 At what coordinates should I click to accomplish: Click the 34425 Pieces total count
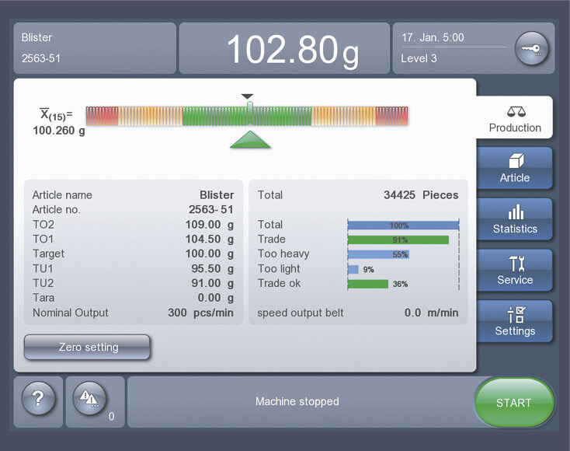tap(421, 195)
